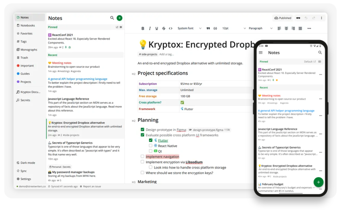The height and width of the screenshot is (213, 340).
Task: Apply strikethrough formatting in editor toolbar
Action: pos(164,28)
